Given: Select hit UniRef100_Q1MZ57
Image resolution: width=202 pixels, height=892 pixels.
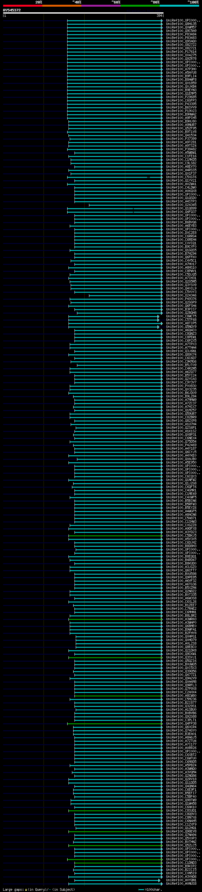Looking at the screenshot, I should point(181,410).
